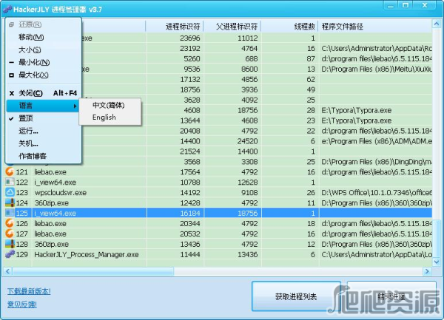Select the wpscloudsvr.exe process name
The width and height of the screenshot is (444, 320).
pyautogui.click(x=61, y=192)
